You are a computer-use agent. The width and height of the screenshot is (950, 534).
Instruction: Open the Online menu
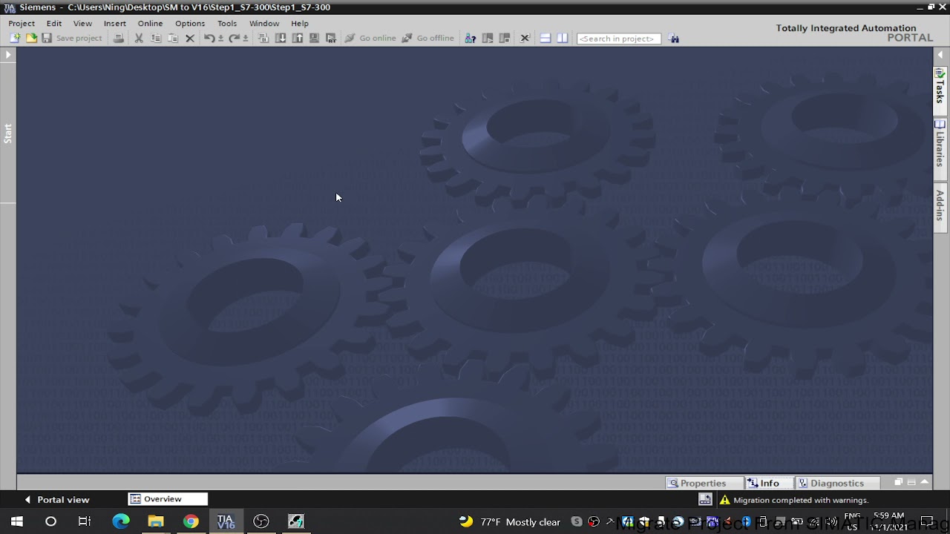150,23
